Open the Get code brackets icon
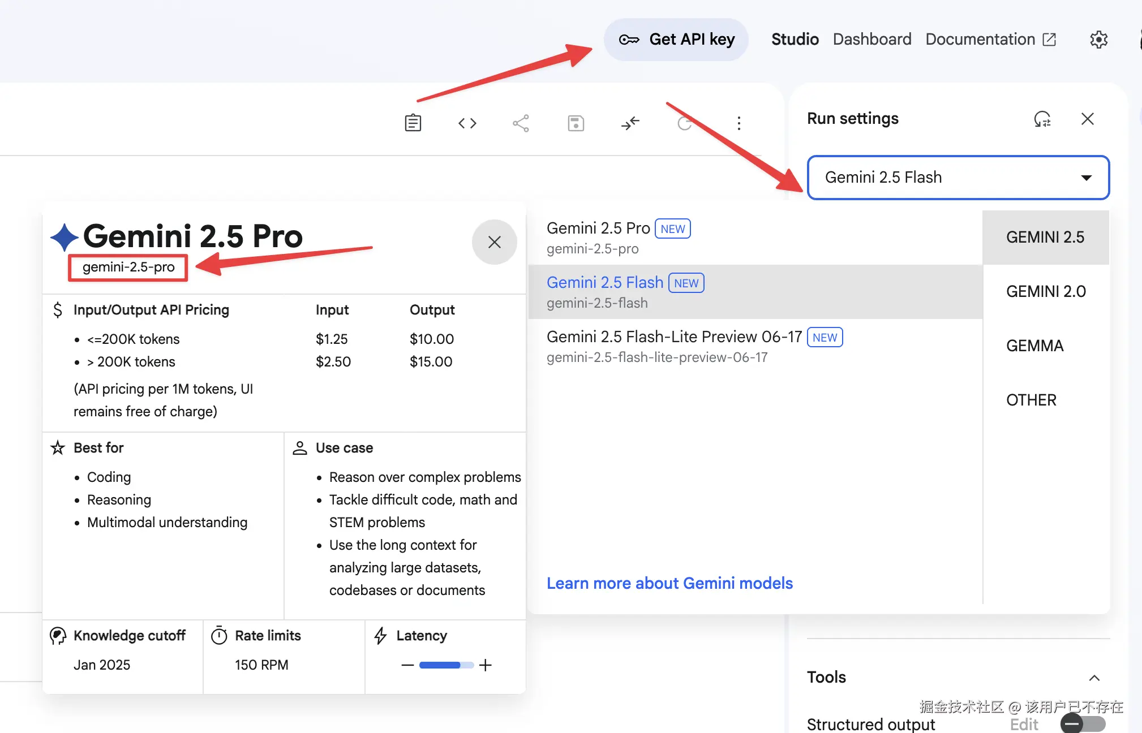 [467, 123]
